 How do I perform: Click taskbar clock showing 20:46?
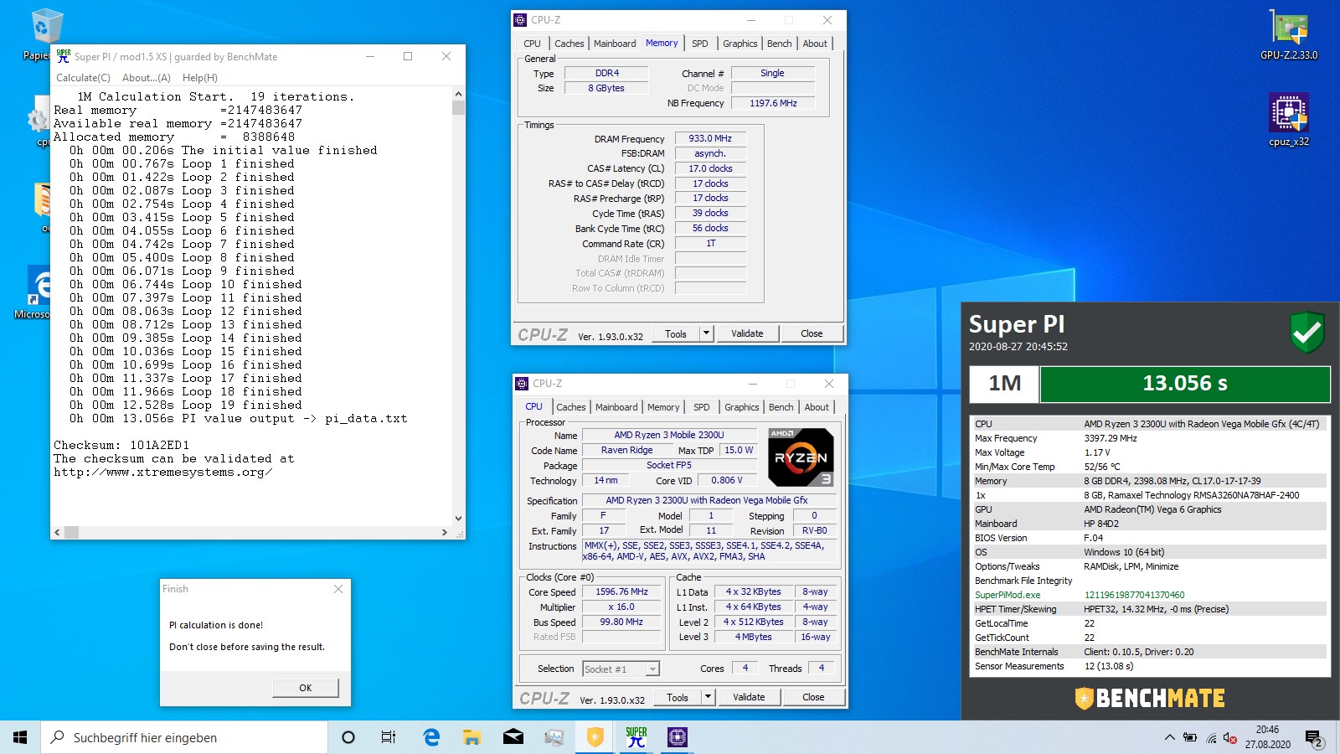pos(1267,737)
